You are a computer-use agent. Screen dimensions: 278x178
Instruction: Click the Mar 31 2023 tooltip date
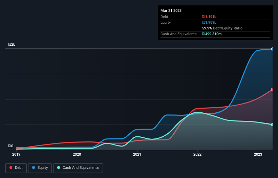click(171, 10)
